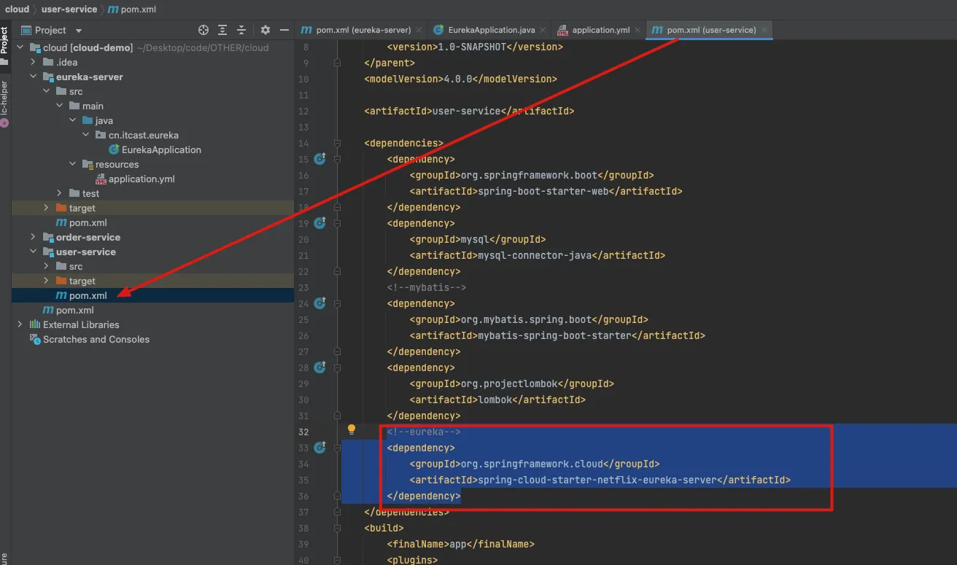
Task: Select the cn.itcast.eureka package in tree
Action: [143, 135]
